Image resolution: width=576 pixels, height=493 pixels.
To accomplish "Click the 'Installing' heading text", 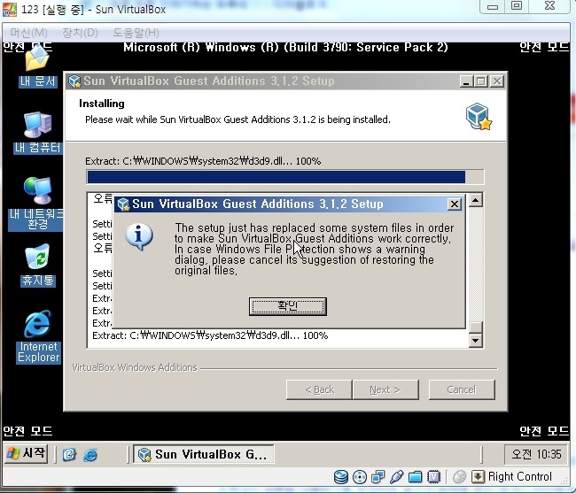I will tap(102, 104).
